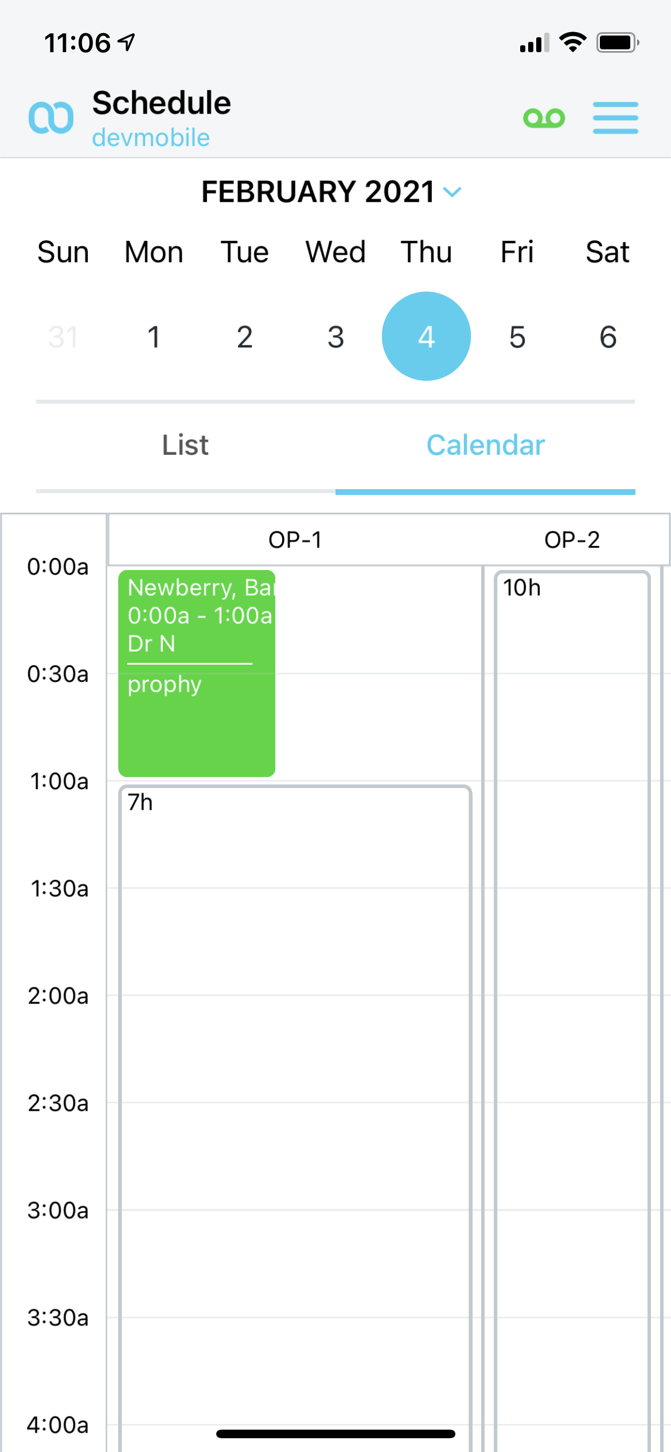671x1452 pixels.
Task: Tap the battery status icon
Action: (617, 42)
